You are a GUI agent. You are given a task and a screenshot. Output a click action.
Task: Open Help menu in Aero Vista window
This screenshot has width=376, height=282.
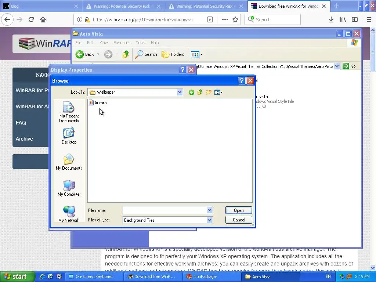[x=155, y=43]
